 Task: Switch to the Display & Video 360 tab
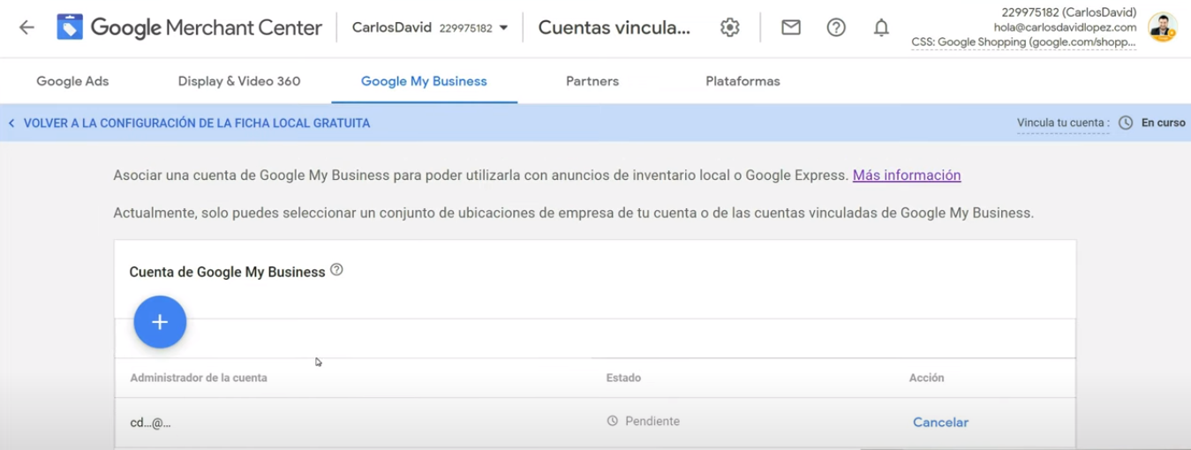pyautogui.click(x=239, y=81)
